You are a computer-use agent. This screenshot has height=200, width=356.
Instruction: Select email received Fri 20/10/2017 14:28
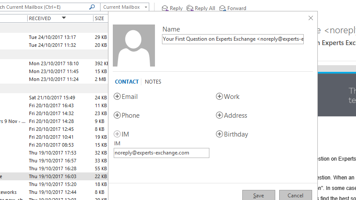coord(54,121)
